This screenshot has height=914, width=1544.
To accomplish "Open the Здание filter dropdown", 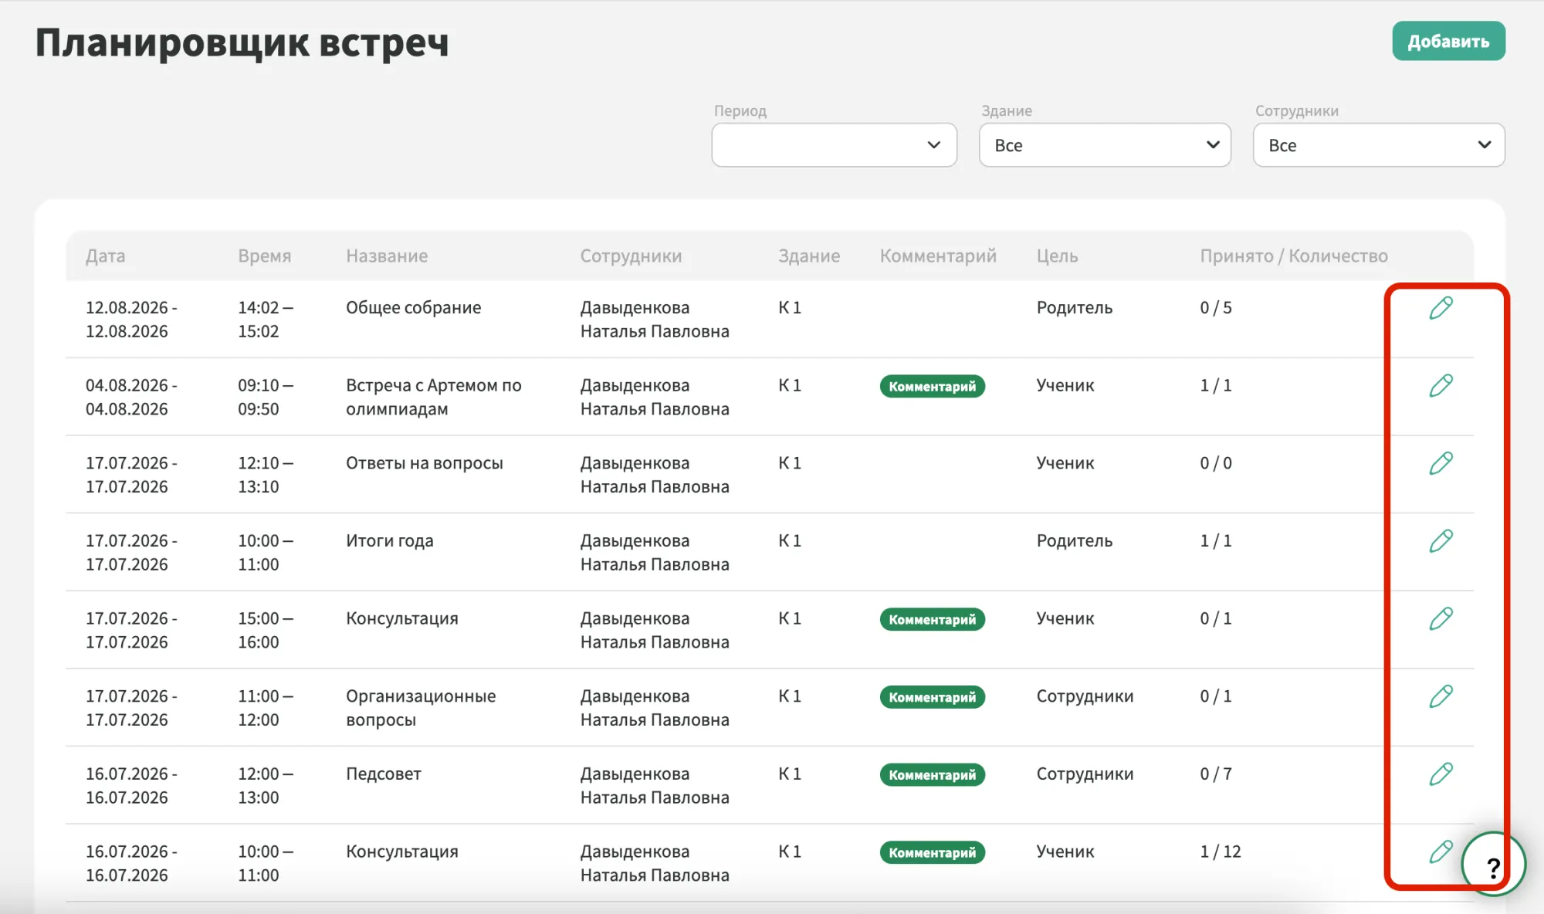I will (1105, 145).
